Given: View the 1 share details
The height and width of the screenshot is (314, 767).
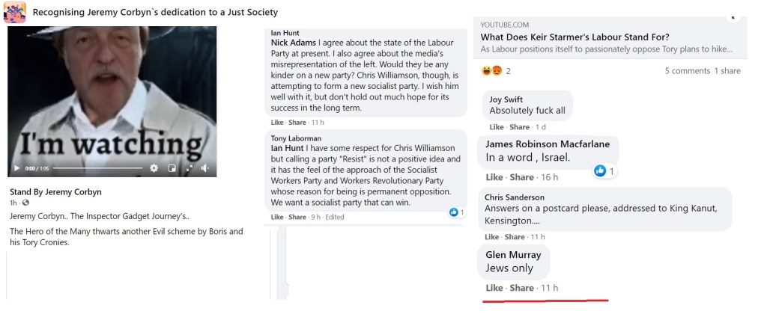Looking at the screenshot, I should (x=727, y=71).
